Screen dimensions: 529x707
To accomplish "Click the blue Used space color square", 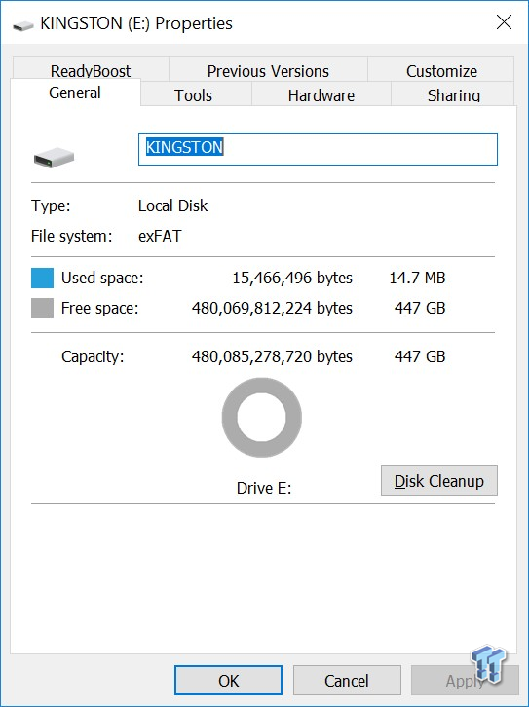I will [43, 278].
